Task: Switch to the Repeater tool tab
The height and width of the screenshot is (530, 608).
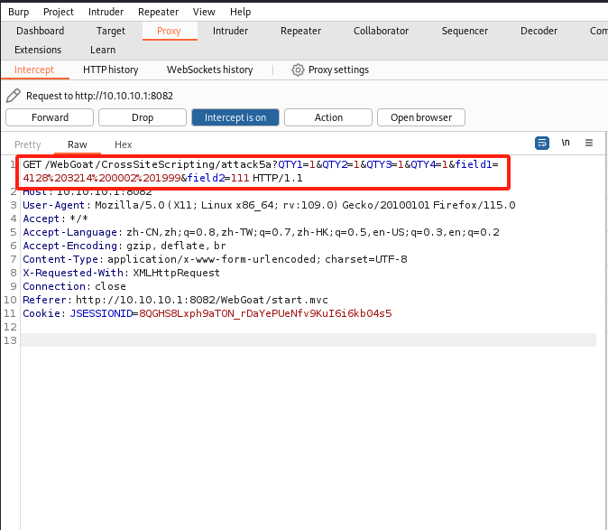Action: point(301,31)
